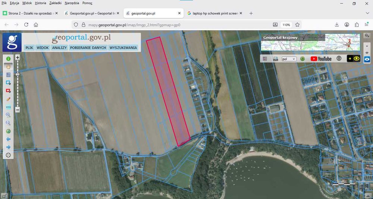Open the browser account icon
Viewport: 373px width, 199px height.
[x=347, y=25]
